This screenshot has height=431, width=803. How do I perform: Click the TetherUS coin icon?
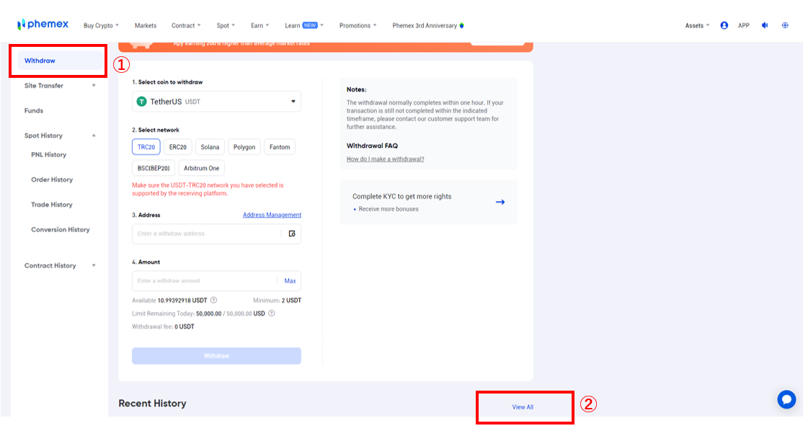coord(141,102)
